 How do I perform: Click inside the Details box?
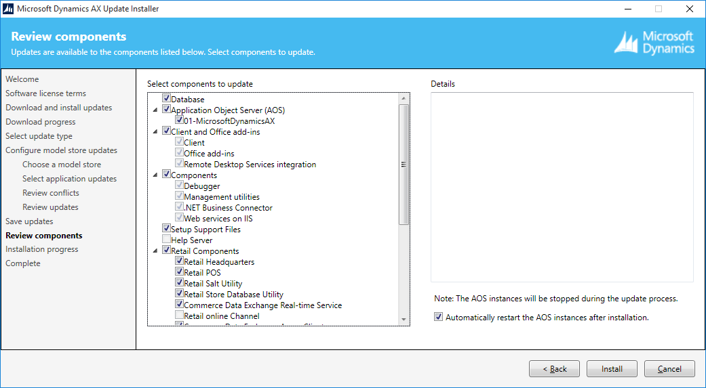pos(562,187)
